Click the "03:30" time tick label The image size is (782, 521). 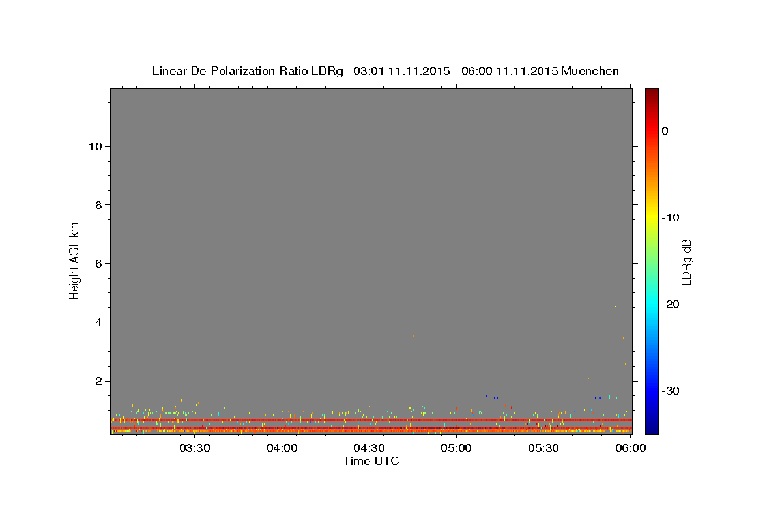(x=195, y=448)
